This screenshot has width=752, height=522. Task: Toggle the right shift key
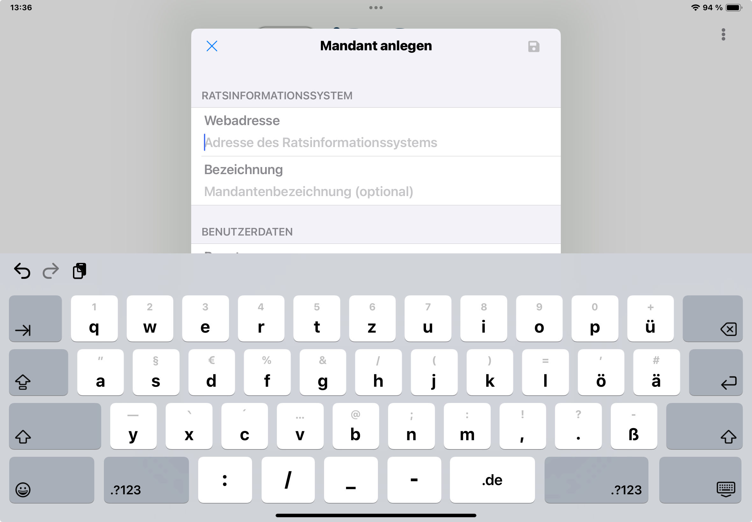704,426
